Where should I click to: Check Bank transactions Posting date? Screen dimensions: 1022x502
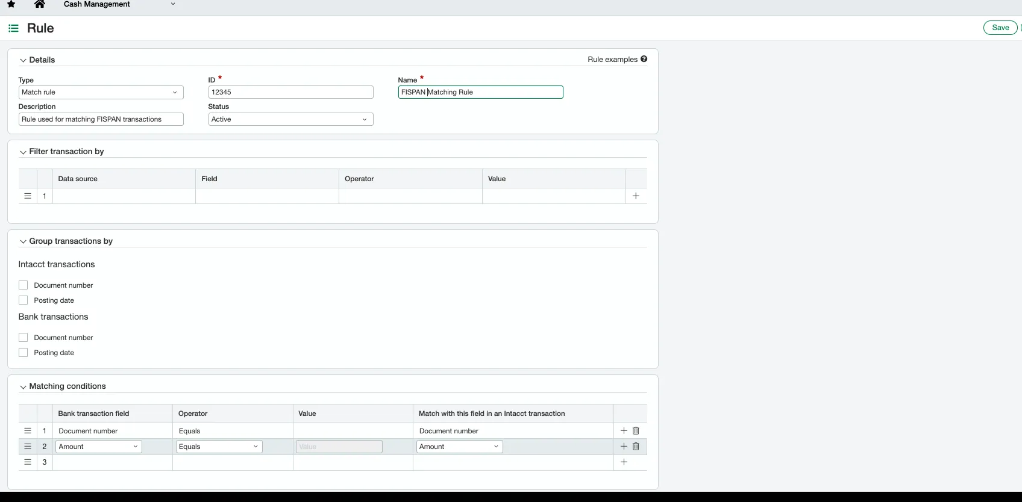(24, 353)
